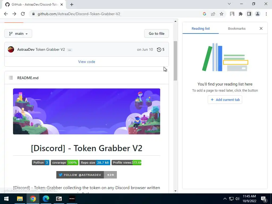Open the Chrome profile avatar
This screenshot has width=272, height=204.
(x=258, y=14)
